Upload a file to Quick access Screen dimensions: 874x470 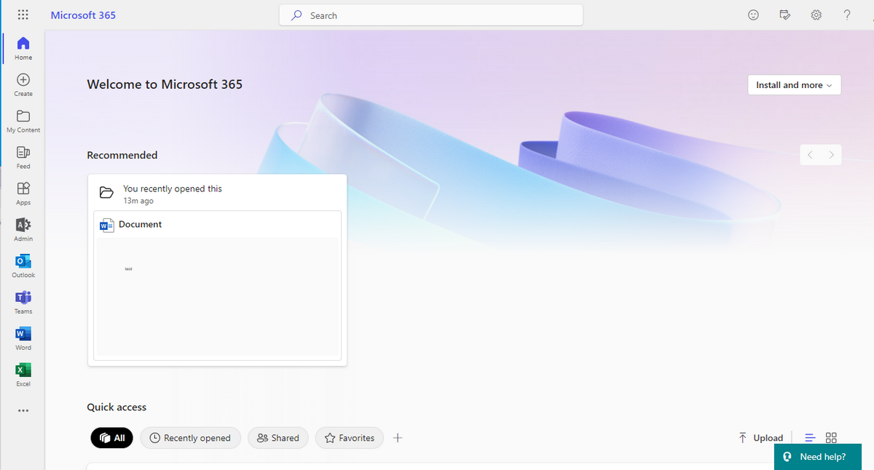[x=760, y=438]
